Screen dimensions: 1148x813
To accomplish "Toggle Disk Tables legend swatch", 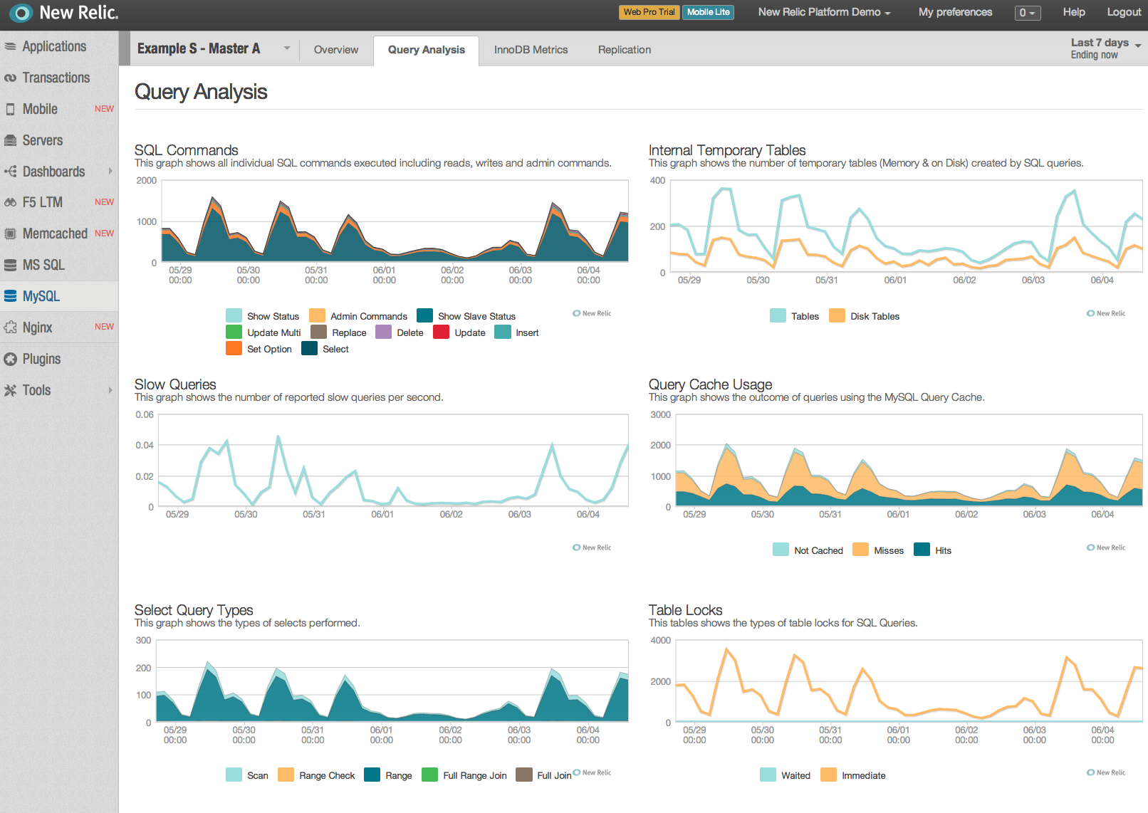I will tap(837, 315).
